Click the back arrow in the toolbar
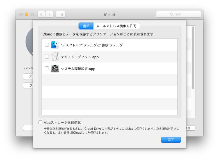This screenshot has height=159, width=219. coord(41,14)
